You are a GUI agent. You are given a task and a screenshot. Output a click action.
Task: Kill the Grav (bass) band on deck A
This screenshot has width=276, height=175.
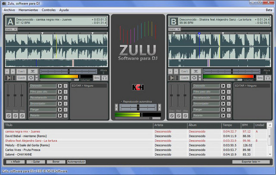(x=9, y=116)
